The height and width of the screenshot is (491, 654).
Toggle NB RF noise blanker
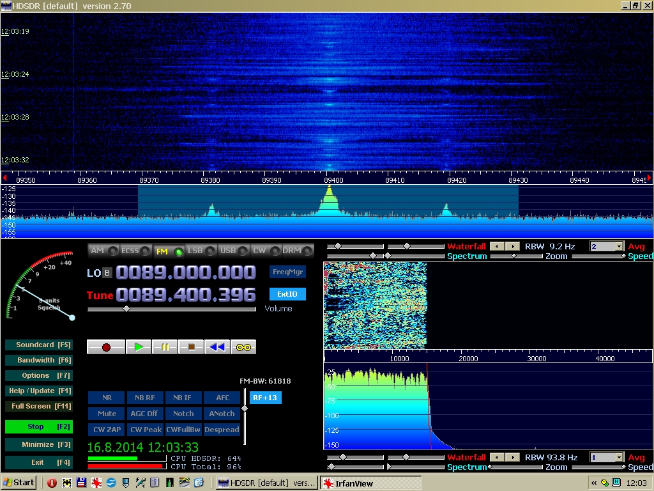(144, 398)
